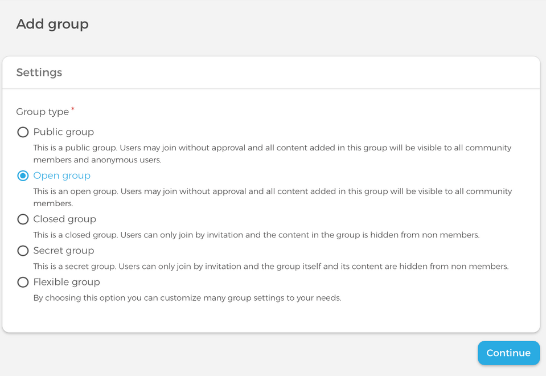546x376 pixels.
Task: Click the Public group label text
Action: pyautogui.click(x=63, y=132)
